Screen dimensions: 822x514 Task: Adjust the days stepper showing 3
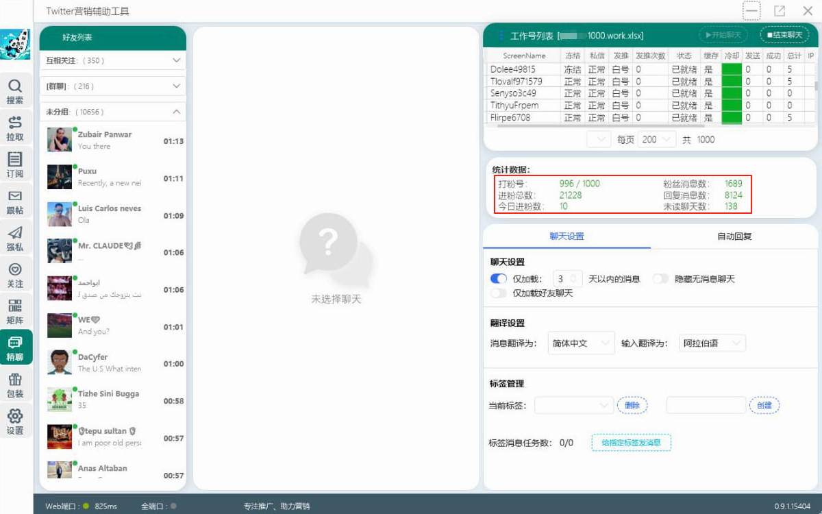click(x=567, y=279)
